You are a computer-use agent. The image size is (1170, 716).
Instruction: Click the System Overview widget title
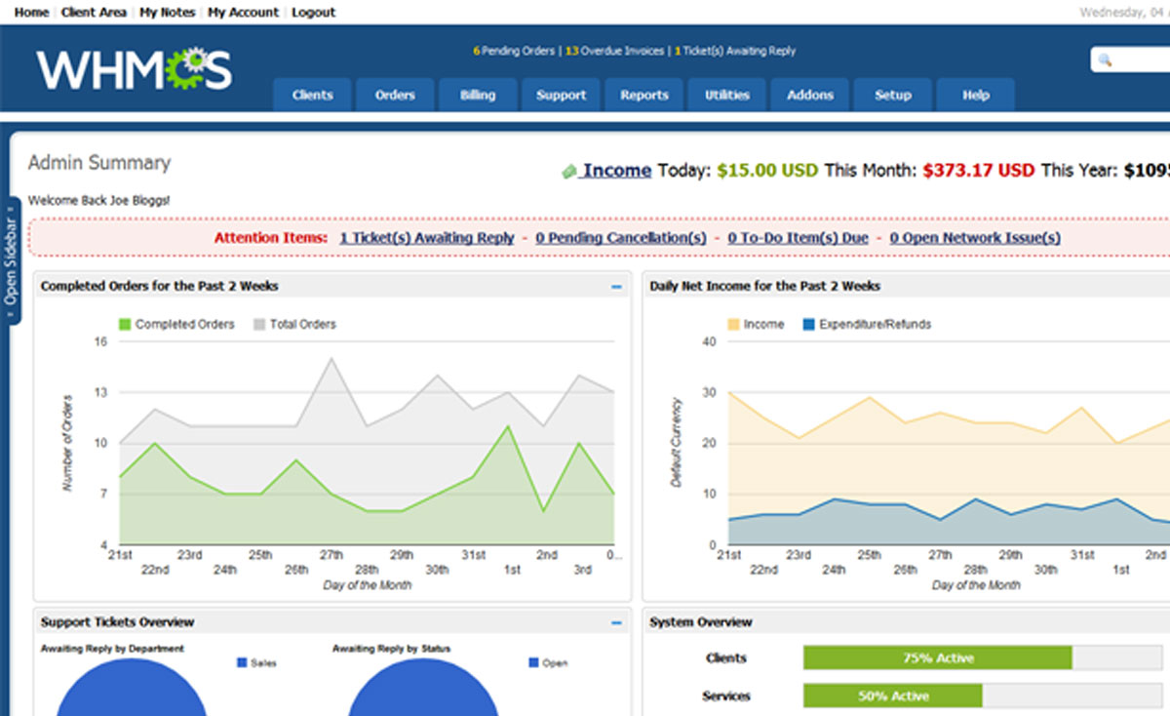pos(701,622)
